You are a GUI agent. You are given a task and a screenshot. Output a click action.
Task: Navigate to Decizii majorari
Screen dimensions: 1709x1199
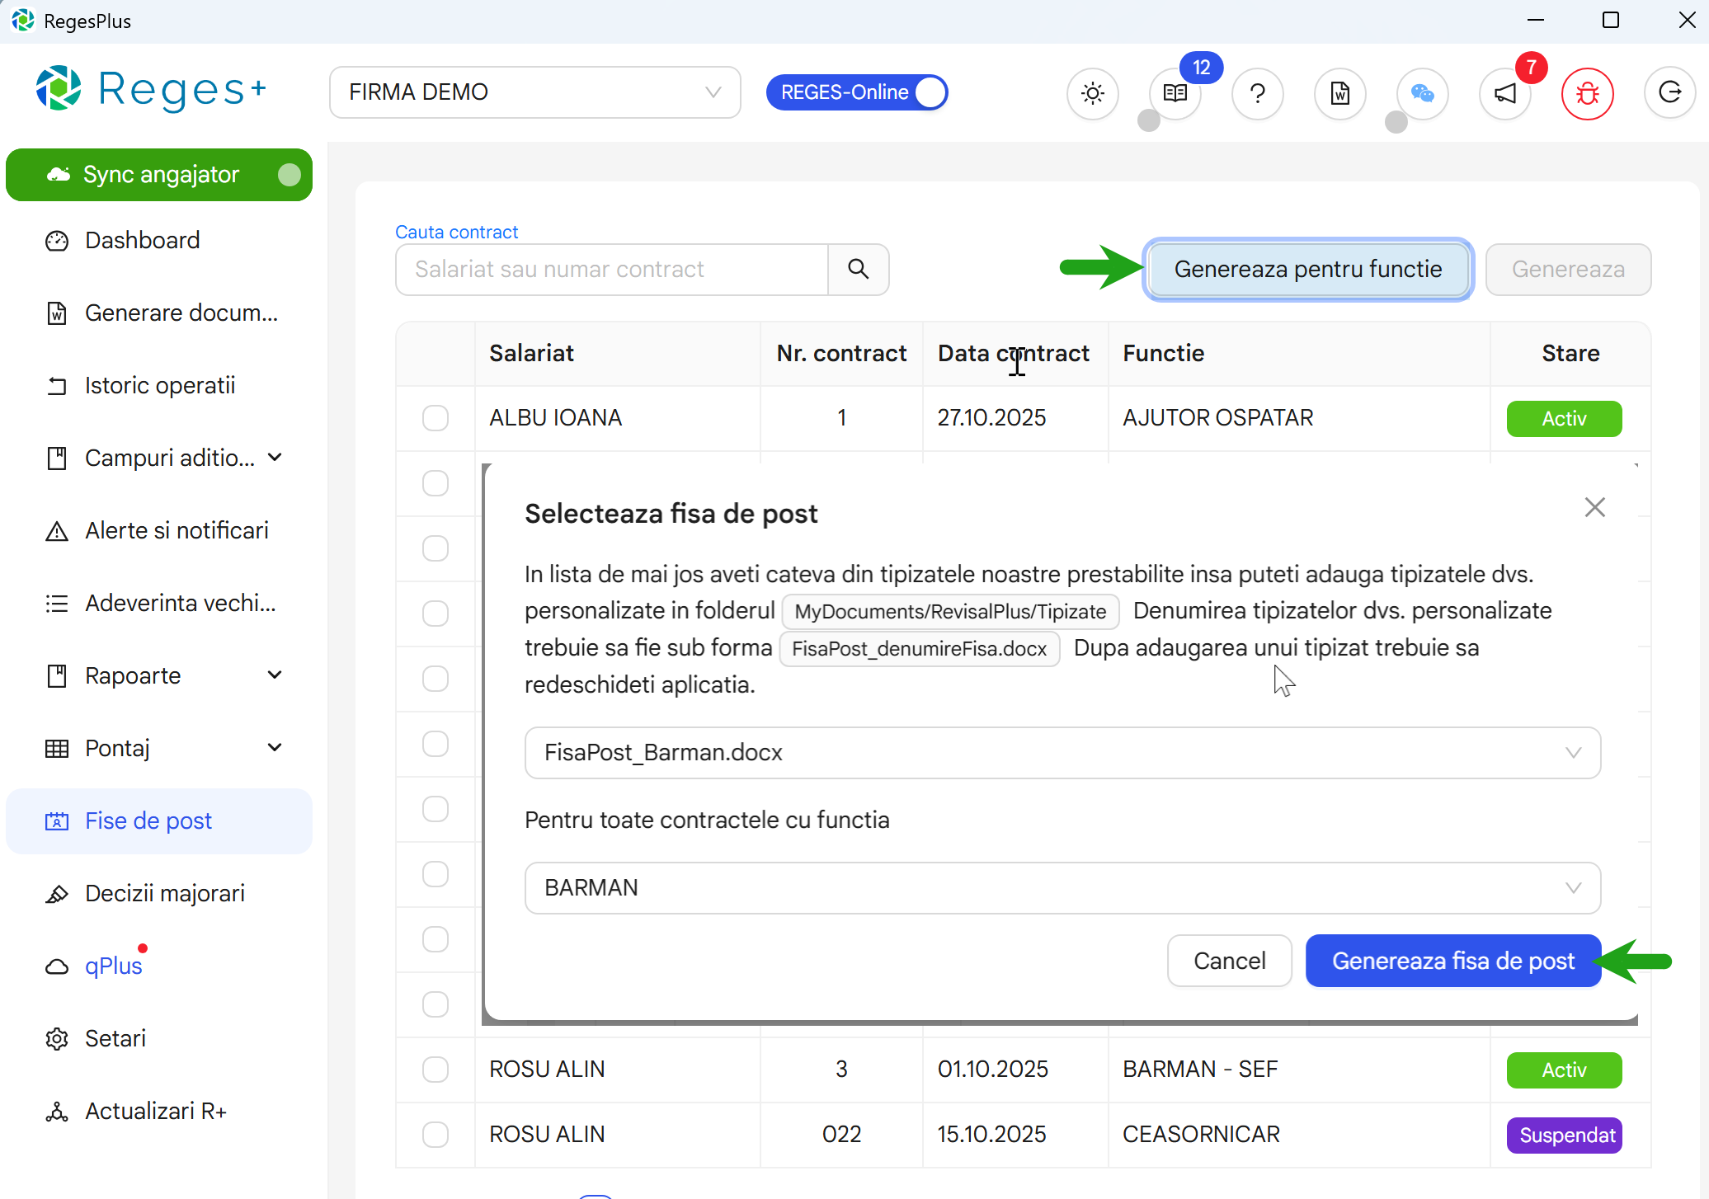coord(164,892)
